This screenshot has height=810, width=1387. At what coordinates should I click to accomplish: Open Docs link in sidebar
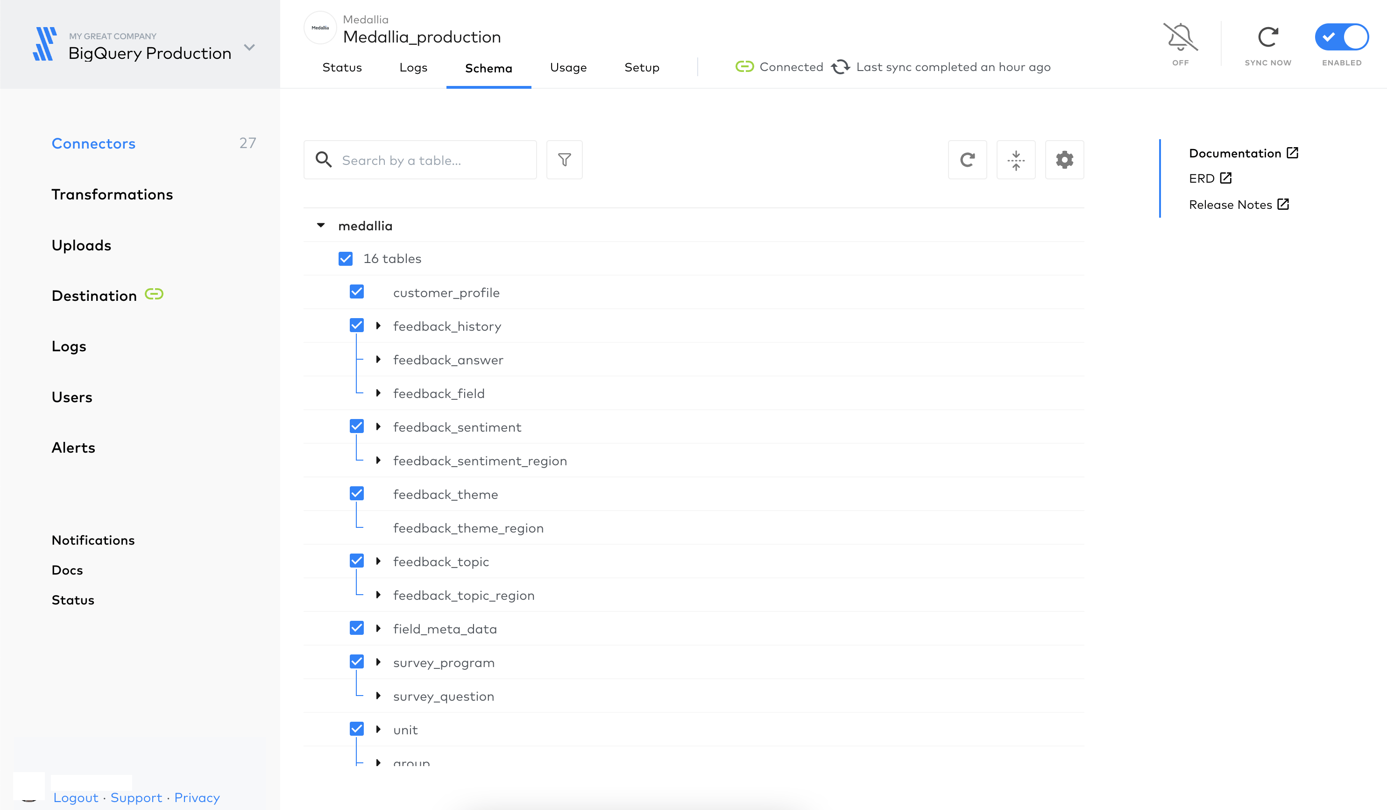click(x=67, y=570)
